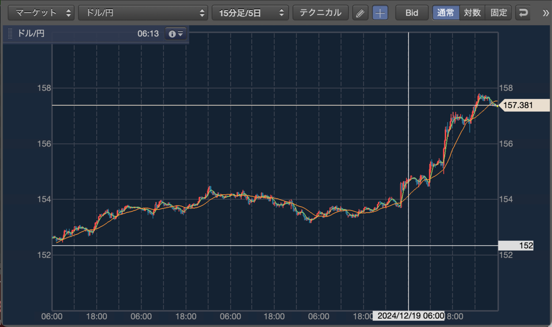The image size is (552, 327).
Task: Switch to 固定 fixed scale
Action: tap(499, 13)
